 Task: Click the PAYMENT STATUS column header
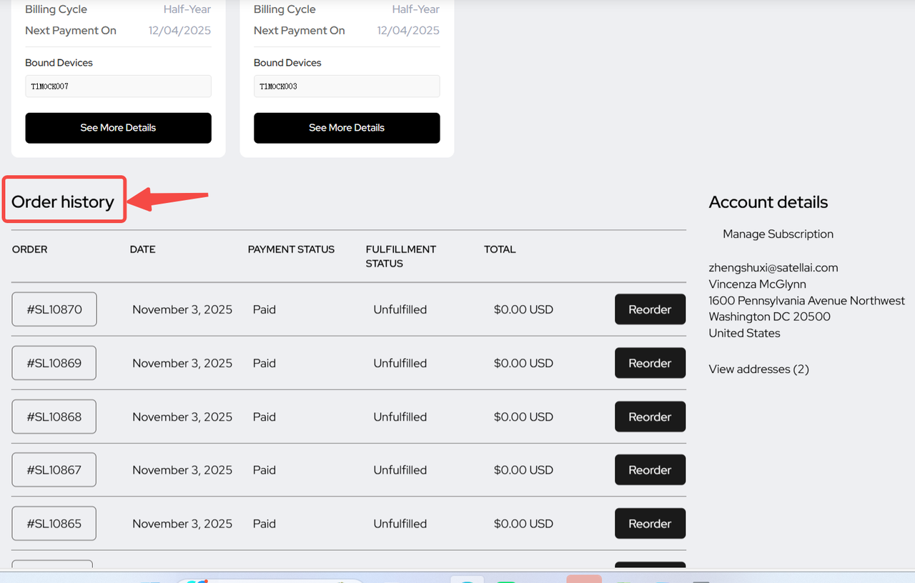point(291,249)
